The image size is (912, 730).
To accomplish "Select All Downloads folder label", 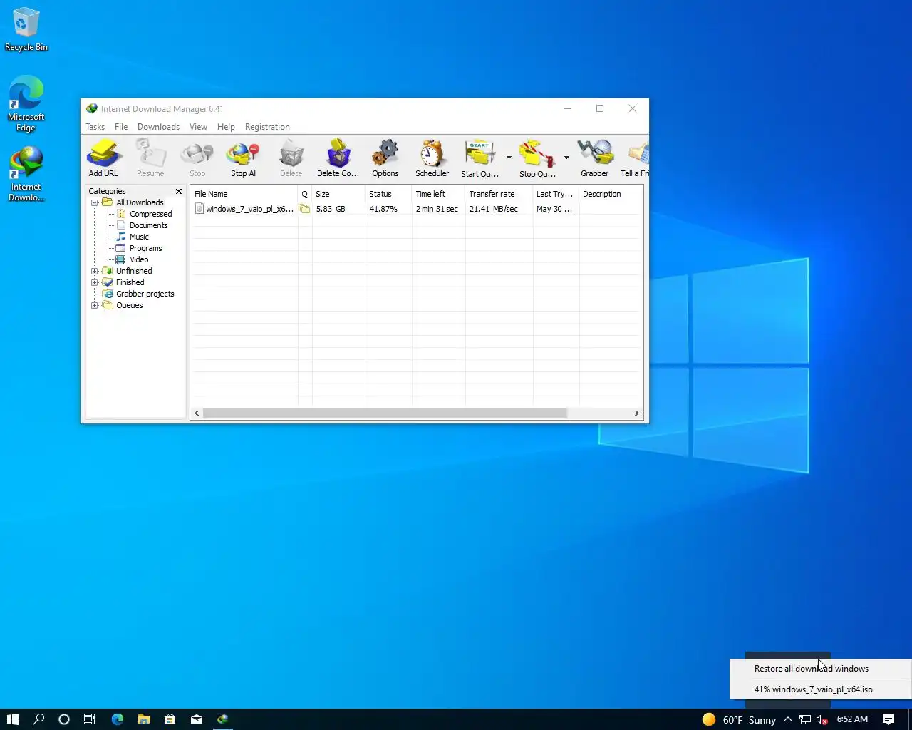I will click(140, 202).
